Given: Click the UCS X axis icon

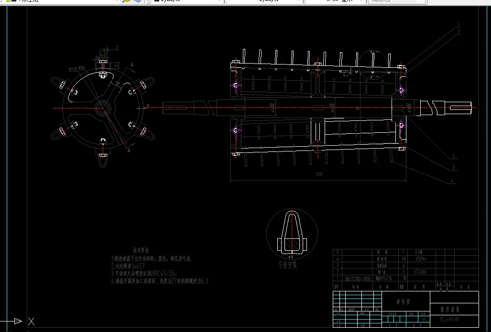Looking at the screenshot, I should (x=31, y=321).
